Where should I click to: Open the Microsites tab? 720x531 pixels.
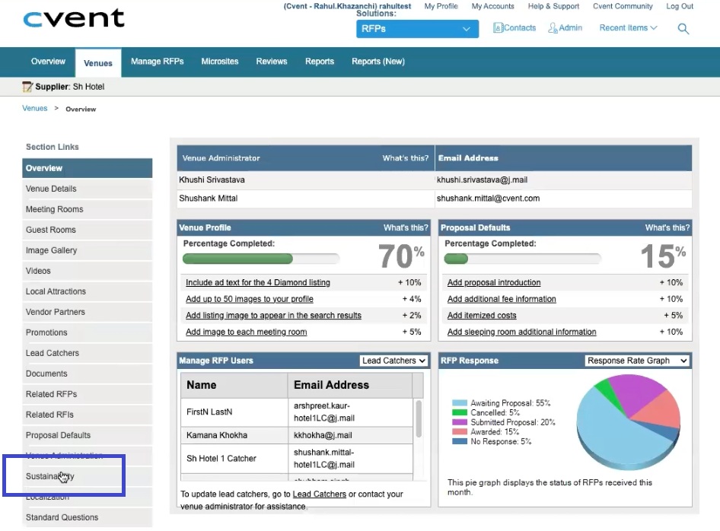click(219, 62)
